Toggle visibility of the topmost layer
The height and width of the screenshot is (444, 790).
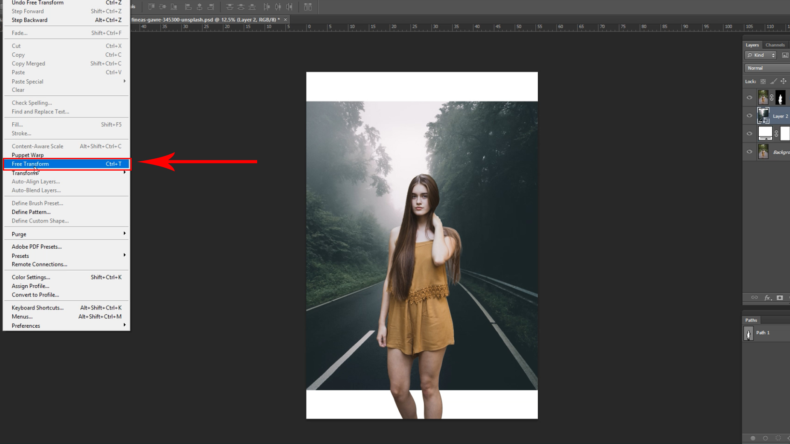(750, 97)
